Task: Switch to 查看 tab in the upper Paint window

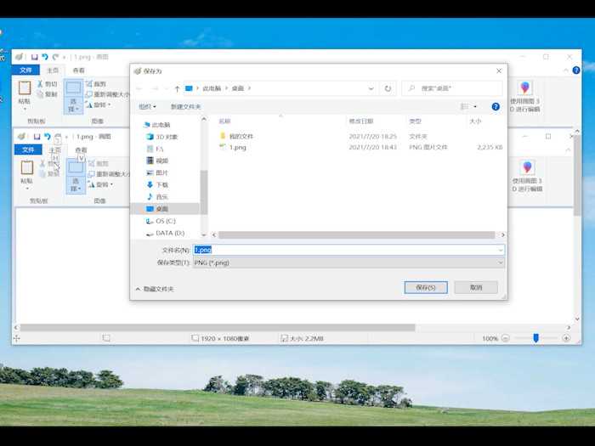Action: (x=78, y=71)
